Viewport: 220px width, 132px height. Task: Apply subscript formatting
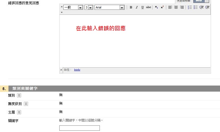(156, 7)
